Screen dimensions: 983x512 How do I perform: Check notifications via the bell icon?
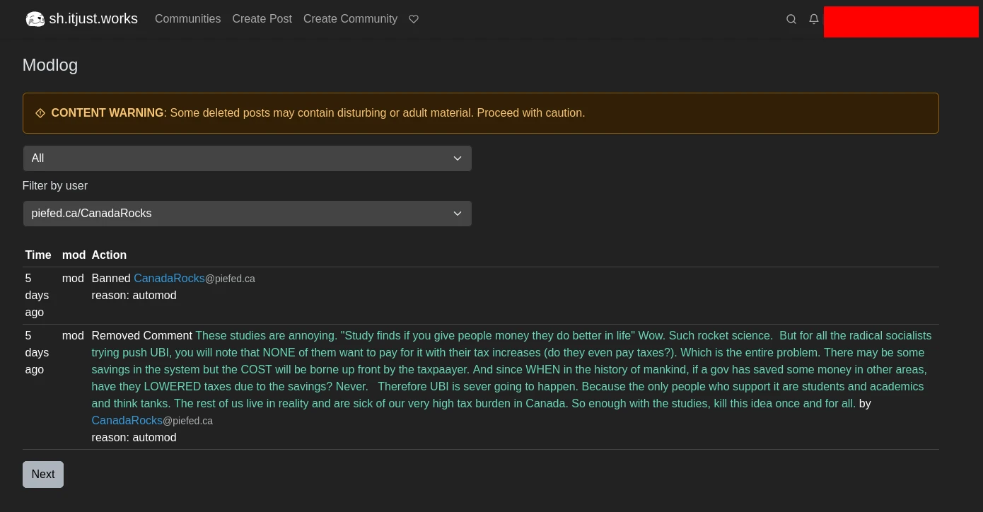814,19
